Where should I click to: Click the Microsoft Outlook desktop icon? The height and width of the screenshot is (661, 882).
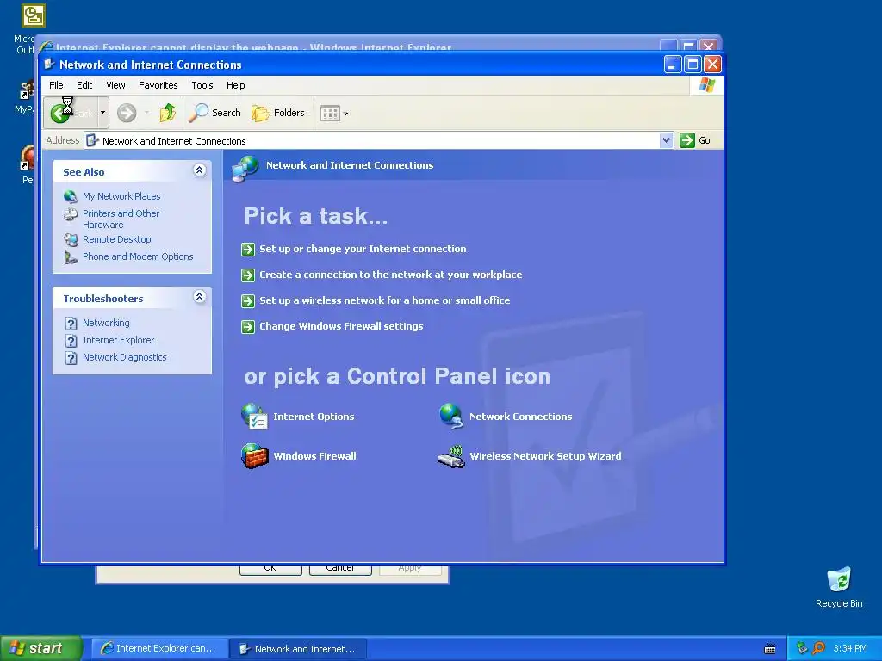pos(34,15)
